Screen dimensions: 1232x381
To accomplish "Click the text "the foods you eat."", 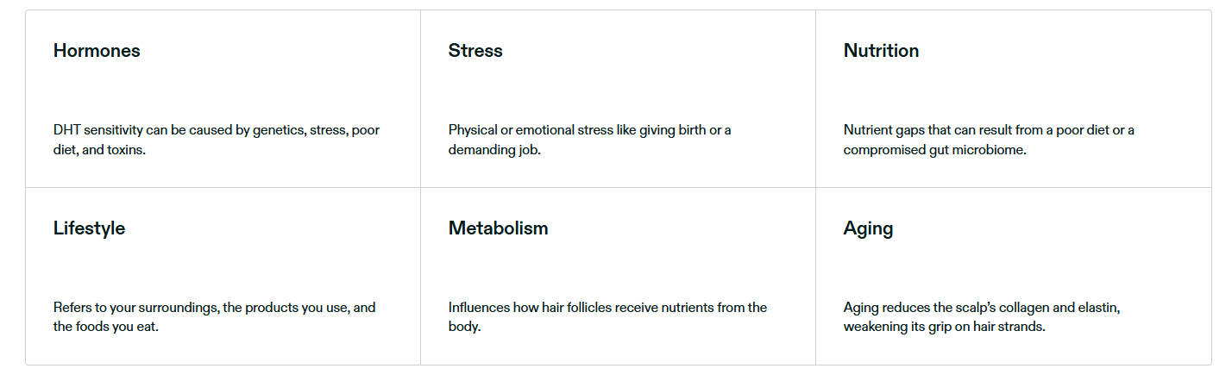I will (106, 327).
